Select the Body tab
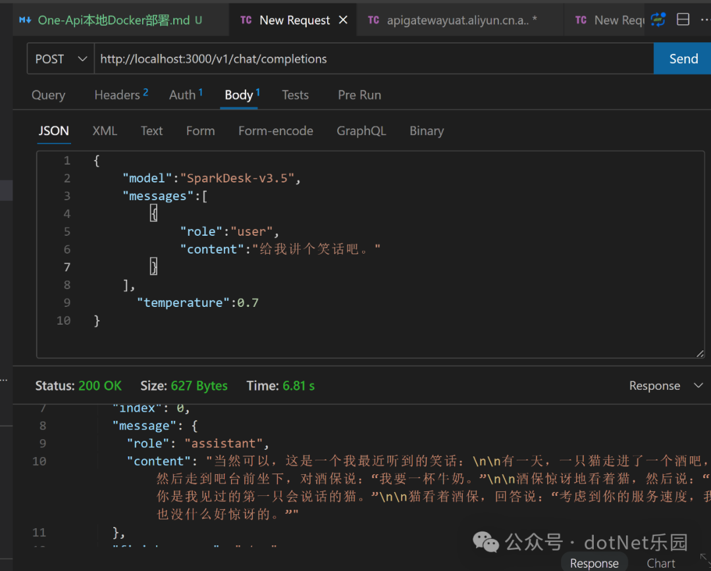This screenshot has height=571, width=711. (242, 95)
